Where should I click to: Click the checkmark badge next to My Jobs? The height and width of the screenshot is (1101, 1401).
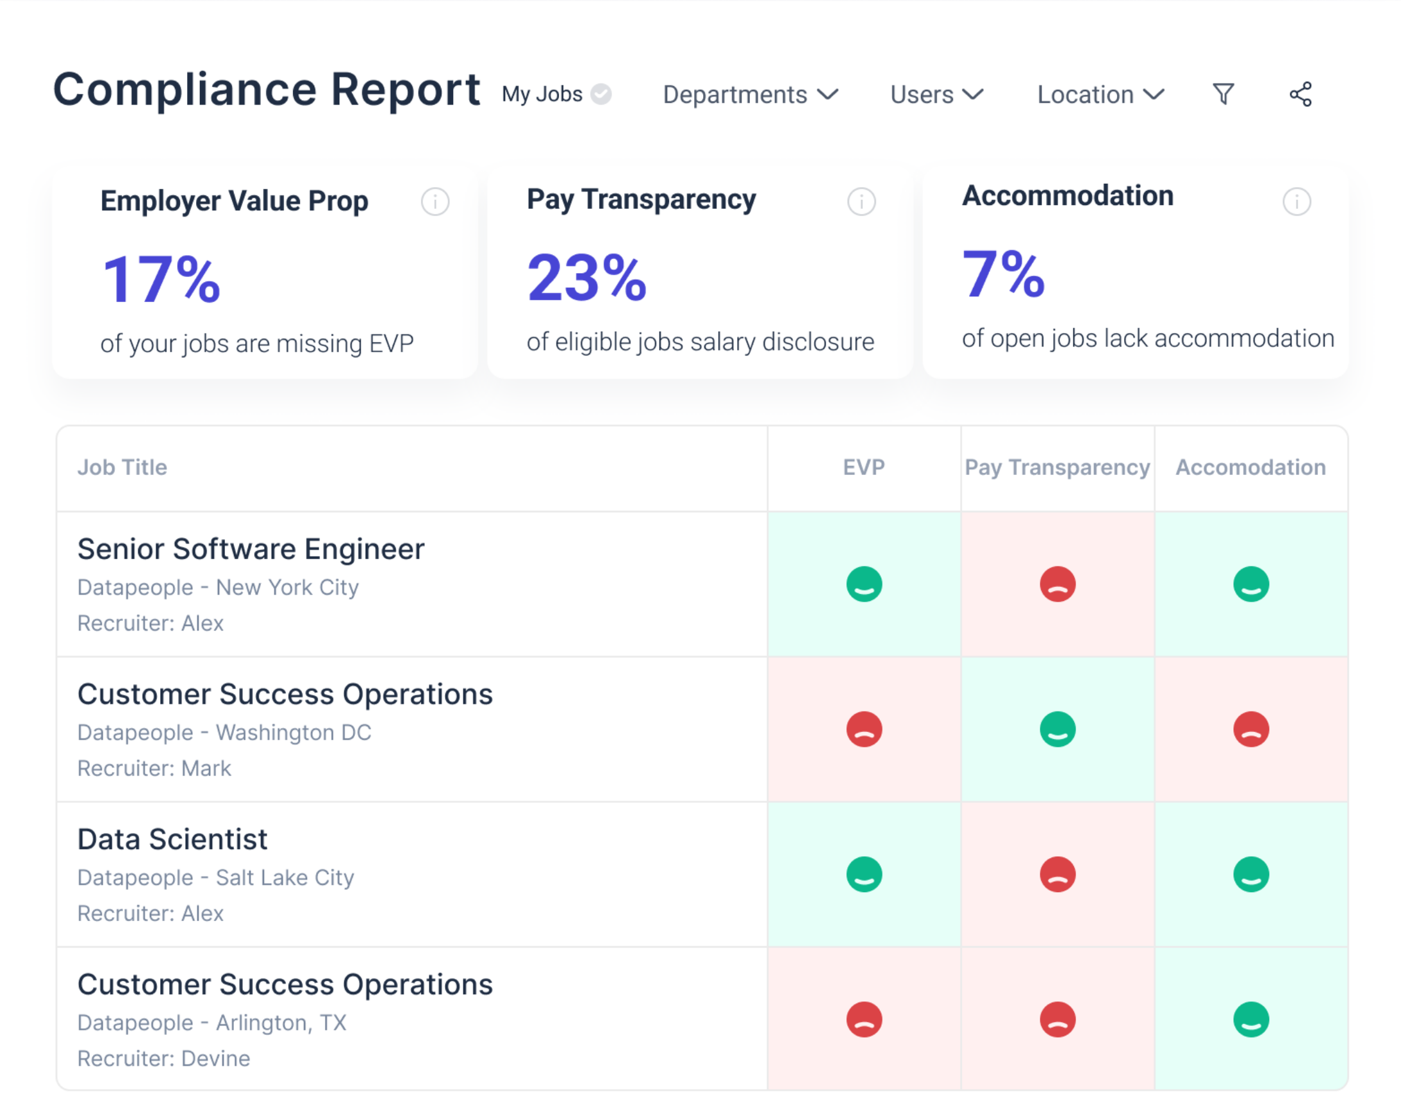pyautogui.click(x=600, y=93)
